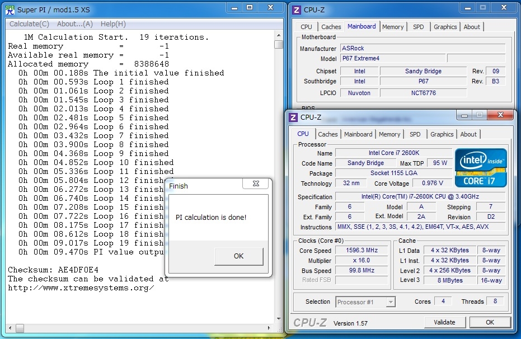Click the Technology value 32 nm

point(351,183)
